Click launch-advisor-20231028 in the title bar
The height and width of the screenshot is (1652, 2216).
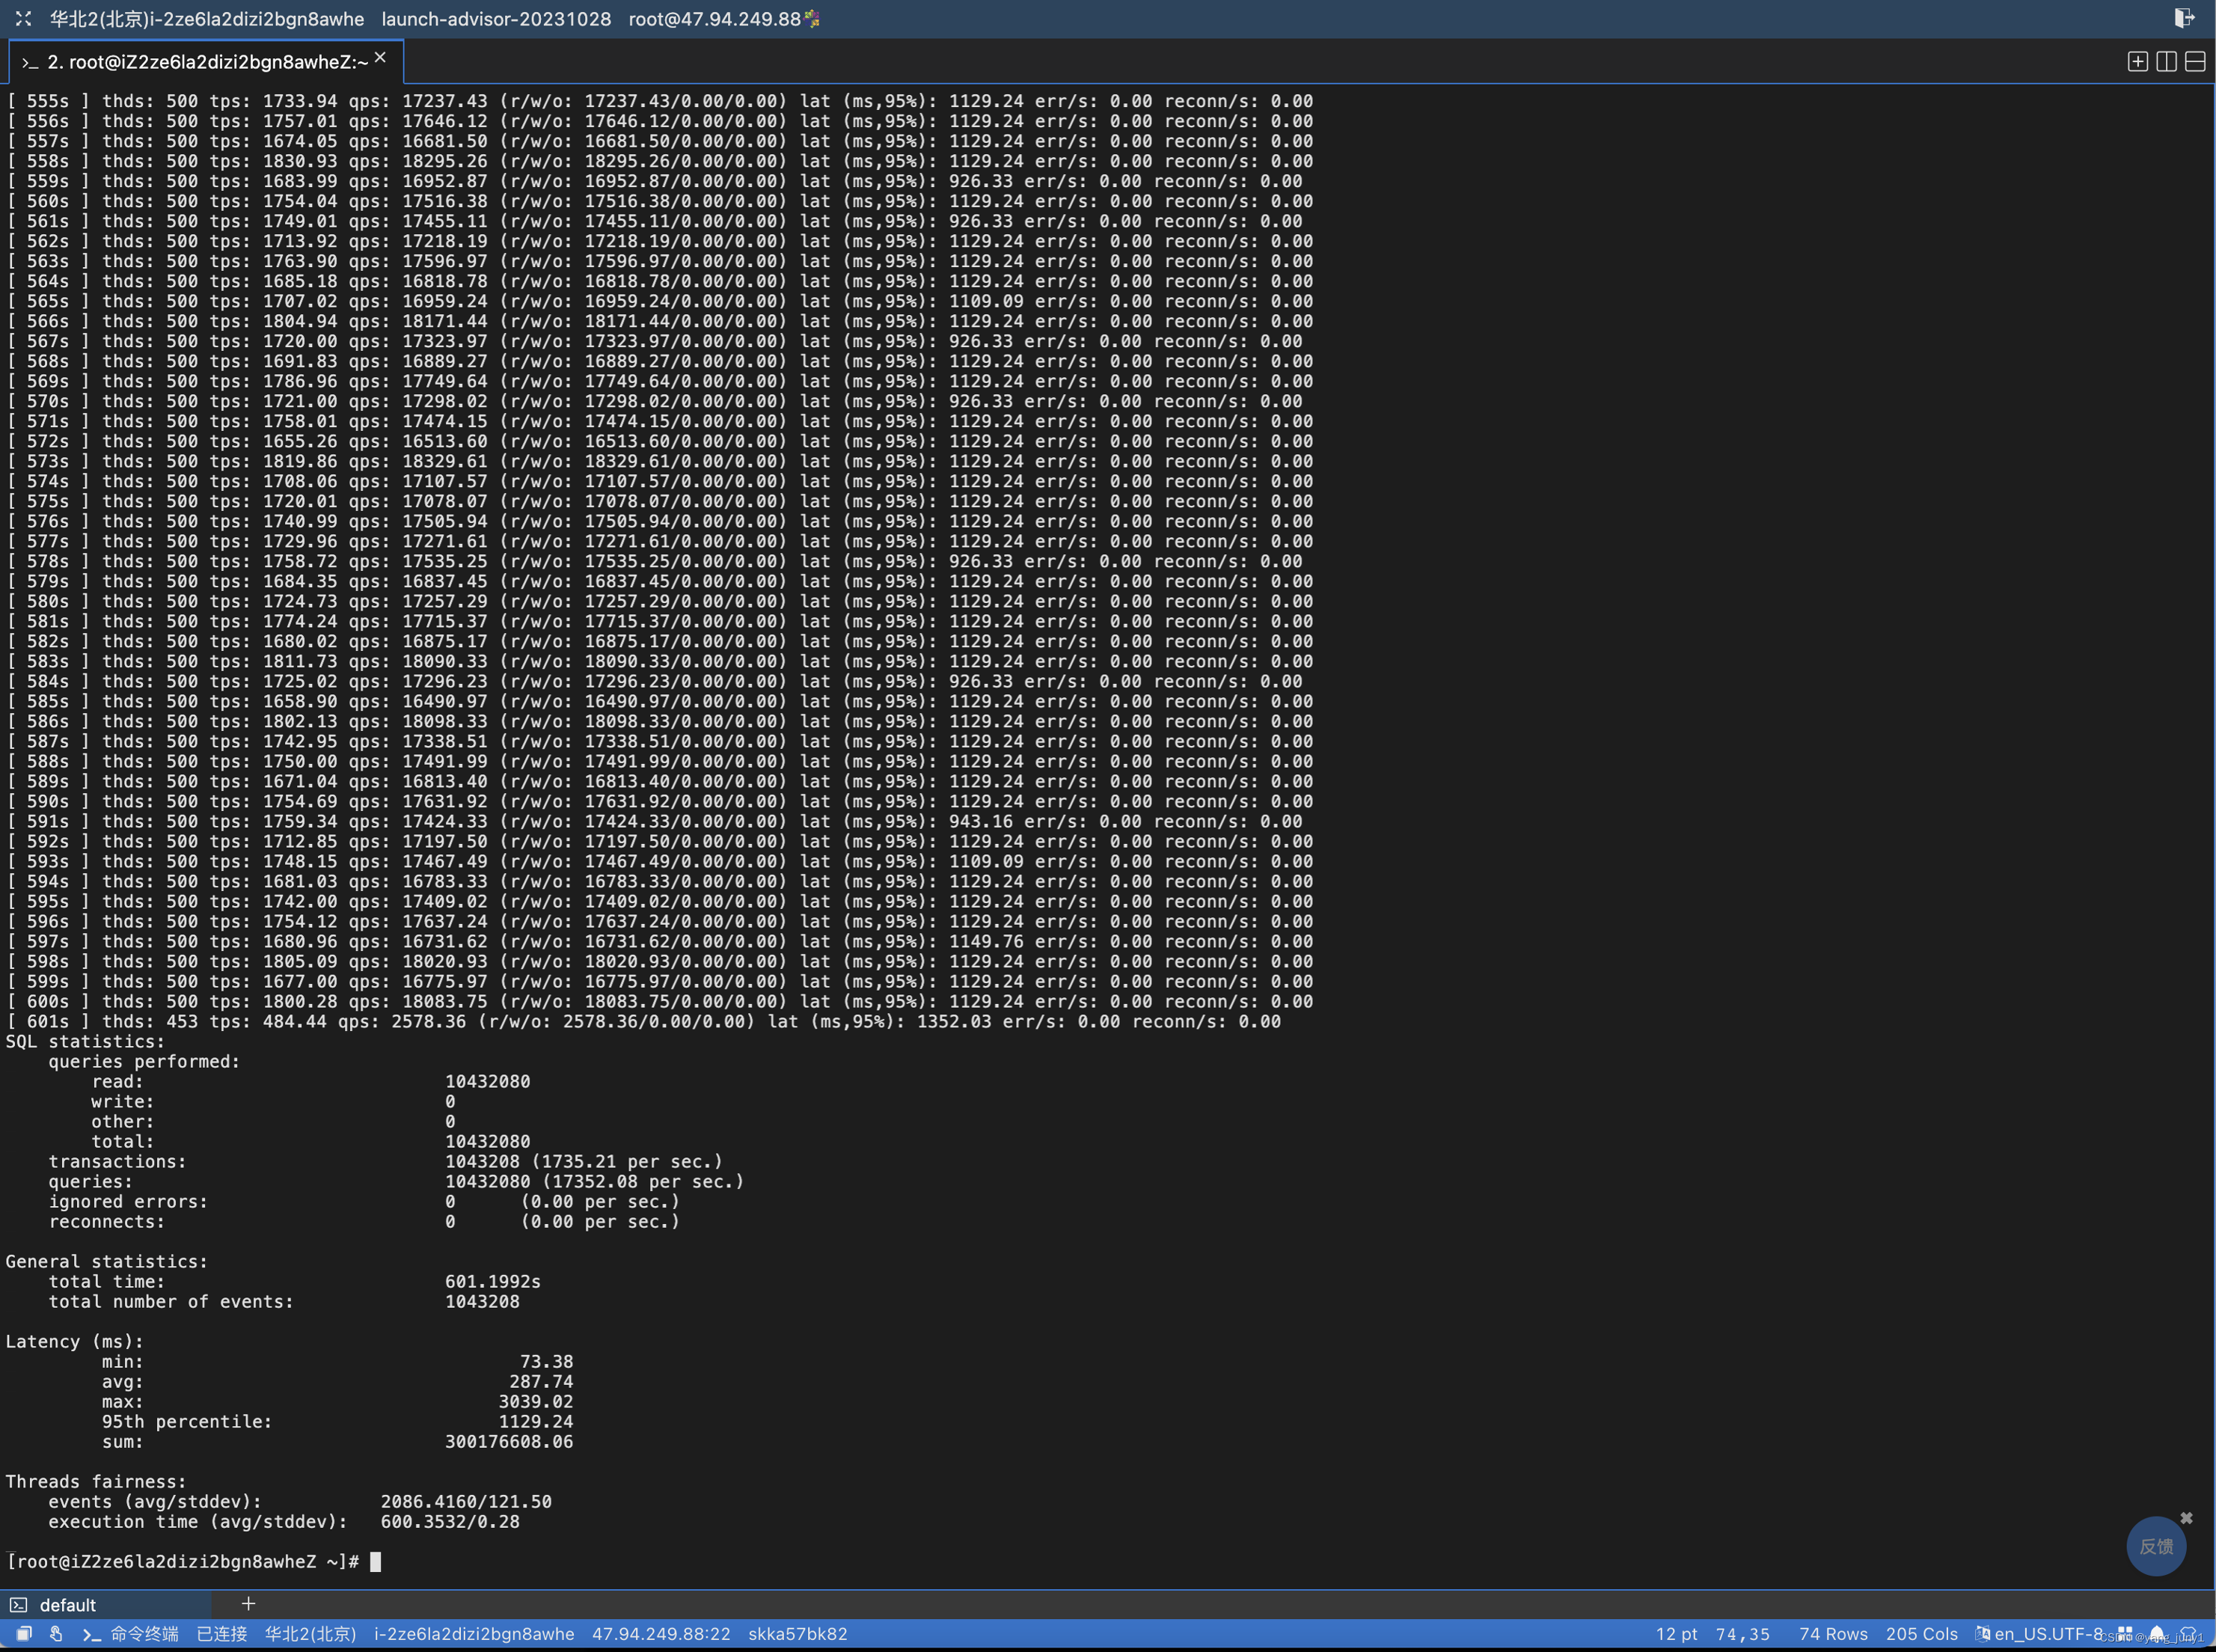coord(496,19)
